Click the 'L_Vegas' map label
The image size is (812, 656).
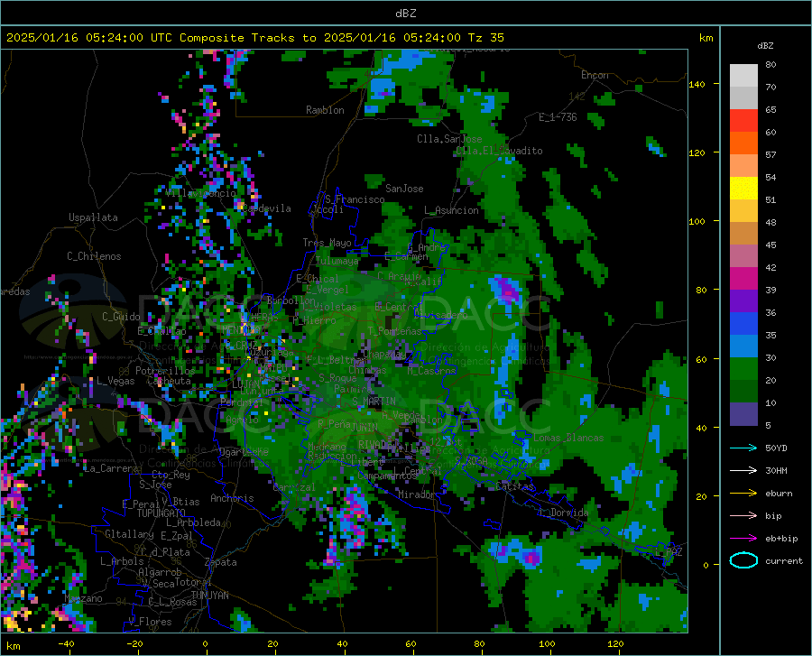coord(115,381)
